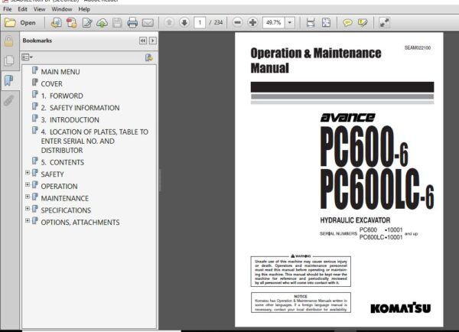
Task: Select the MAIN MENU bookmark
Action: (60, 72)
